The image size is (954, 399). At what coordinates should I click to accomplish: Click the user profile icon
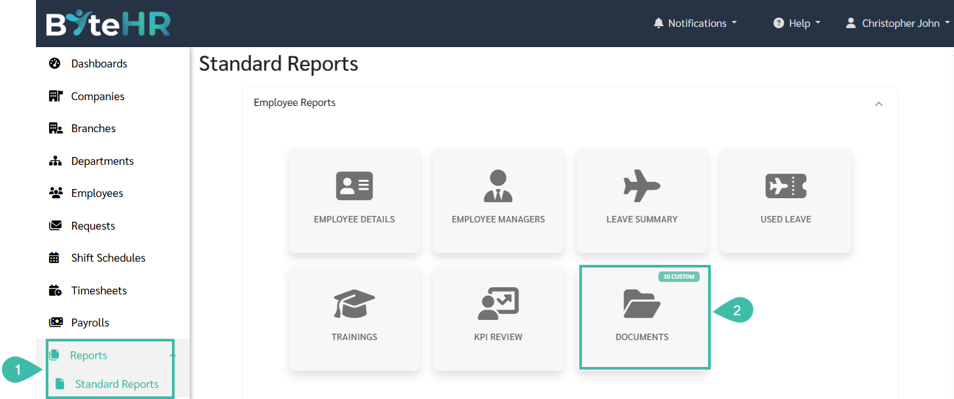click(851, 23)
